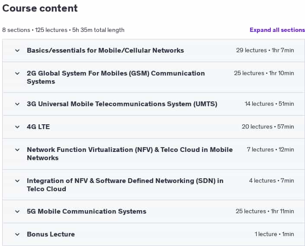Expand the 2G GSM section chevron
The width and height of the screenshot is (305, 246).
(17, 73)
